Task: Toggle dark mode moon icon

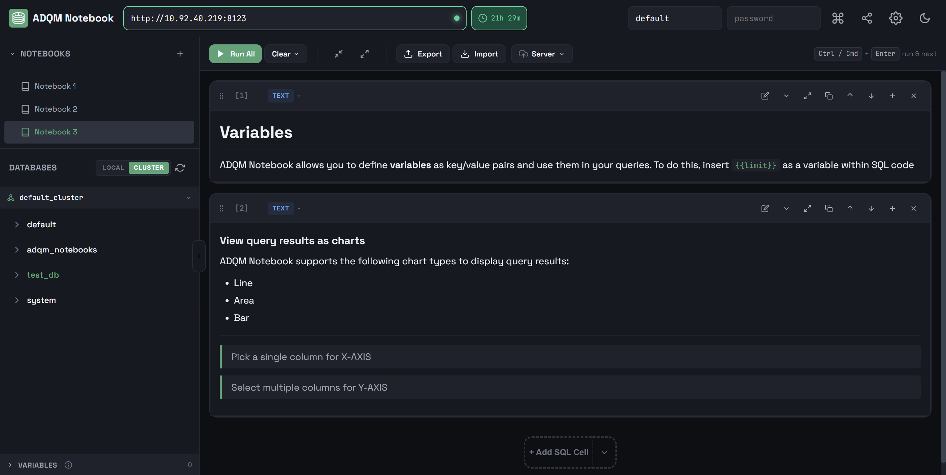Action: (924, 18)
